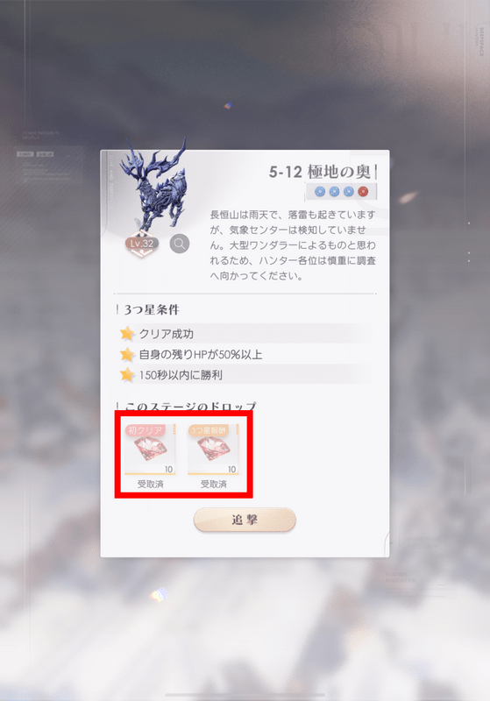Screen dimensions: 490x701
Task: Open the enemy details magnifier icon
Action: click(x=180, y=244)
